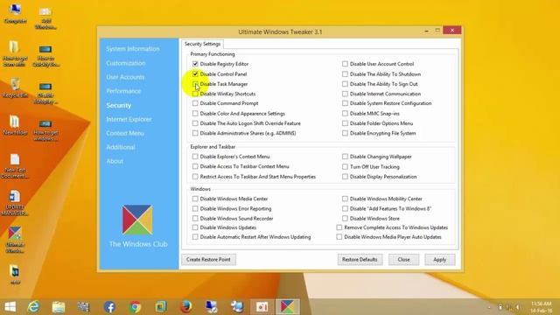Switch to Performance section
This screenshot has height=315, width=560.
click(x=123, y=91)
